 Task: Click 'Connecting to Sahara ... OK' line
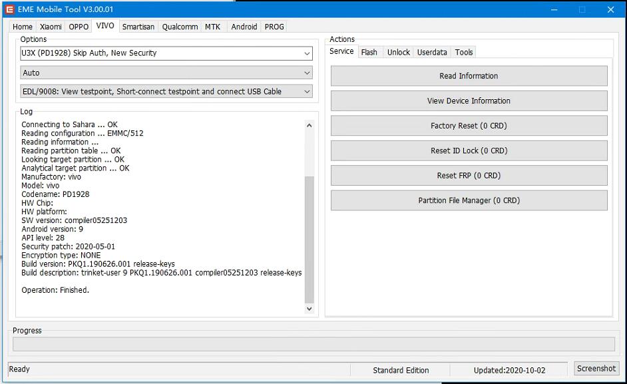click(69, 125)
